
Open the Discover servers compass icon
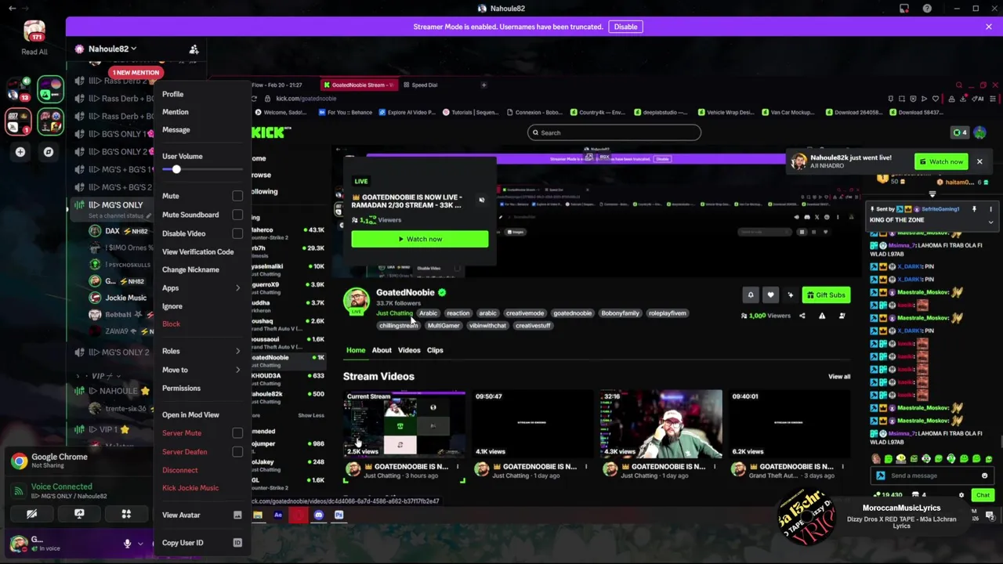pyautogui.click(x=49, y=152)
